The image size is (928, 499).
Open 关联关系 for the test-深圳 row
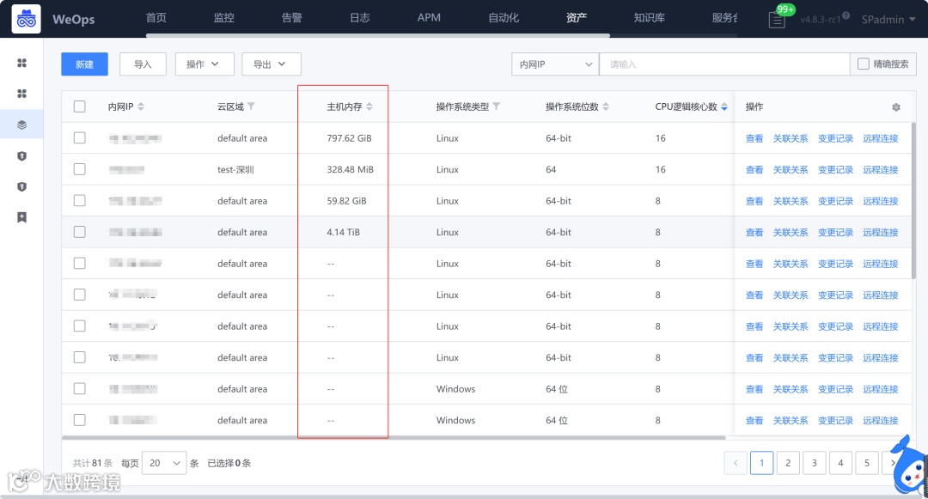(x=791, y=170)
